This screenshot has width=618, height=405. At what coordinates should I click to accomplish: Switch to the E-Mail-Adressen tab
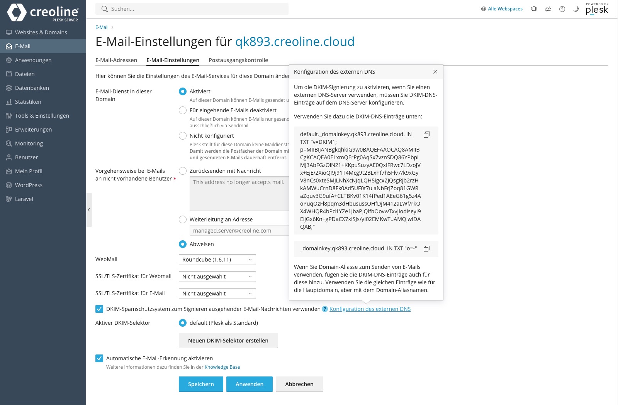tap(116, 60)
